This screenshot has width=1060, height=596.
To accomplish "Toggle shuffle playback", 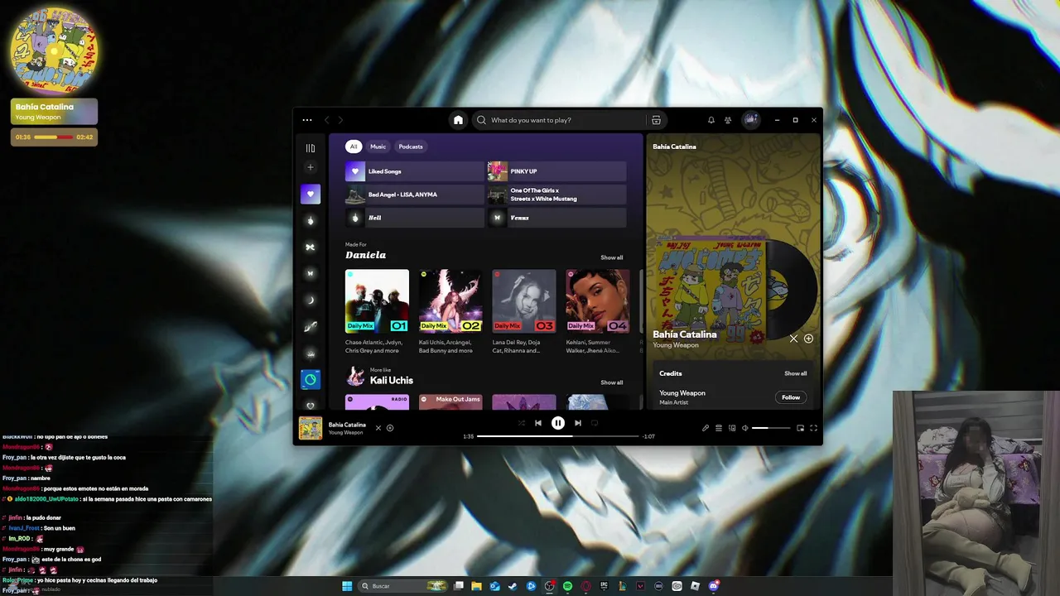I will 521,423.
